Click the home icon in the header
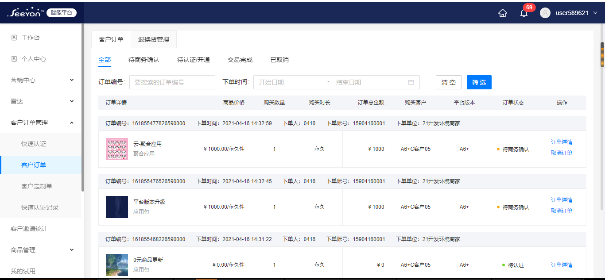The width and height of the screenshot is (605, 280). click(x=502, y=13)
